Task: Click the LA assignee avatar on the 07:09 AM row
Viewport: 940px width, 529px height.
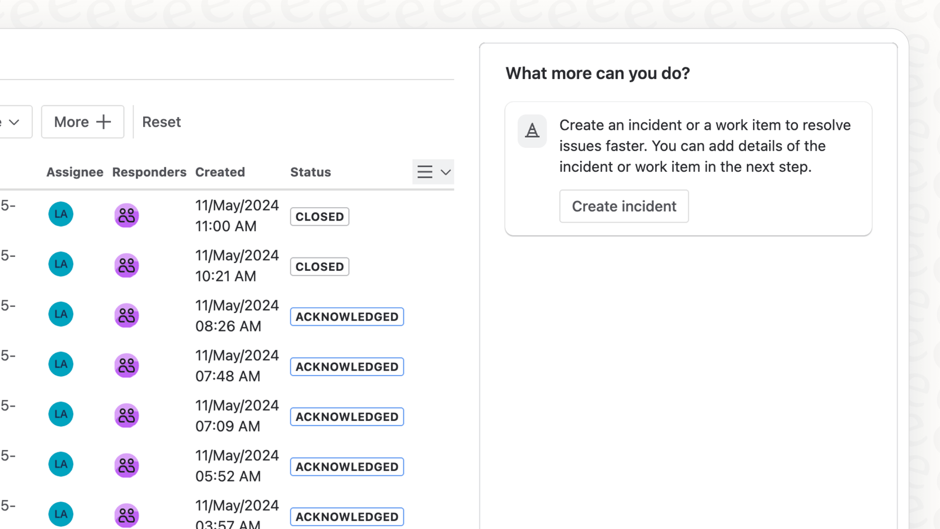Action: (60, 414)
